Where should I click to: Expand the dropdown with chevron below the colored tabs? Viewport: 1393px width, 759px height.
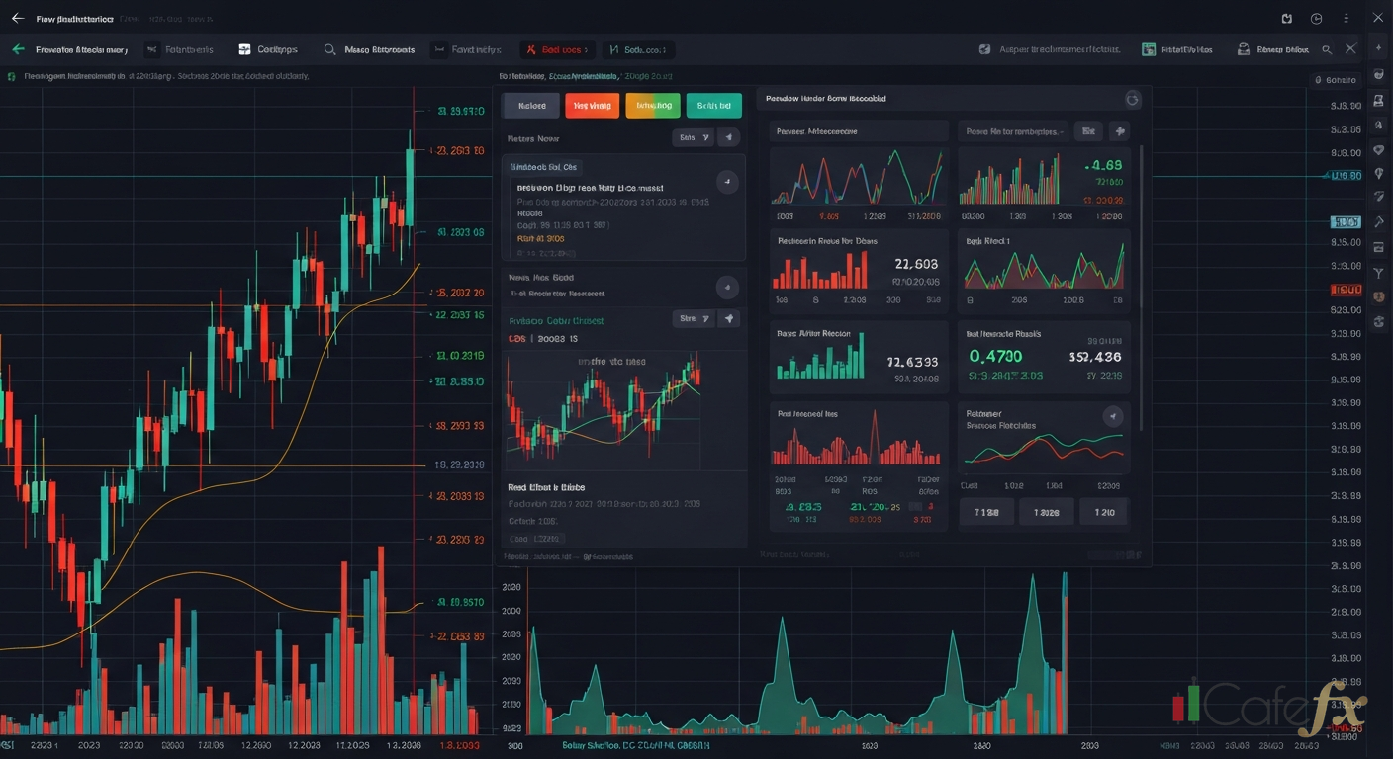[x=692, y=137]
